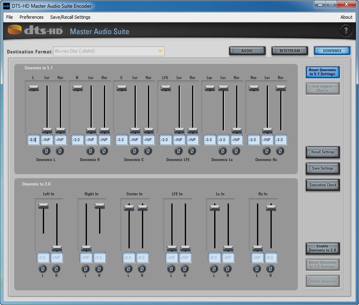Image resolution: width=359 pixels, height=305 pixels.
Task: Open the About menu
Action: 346,17
